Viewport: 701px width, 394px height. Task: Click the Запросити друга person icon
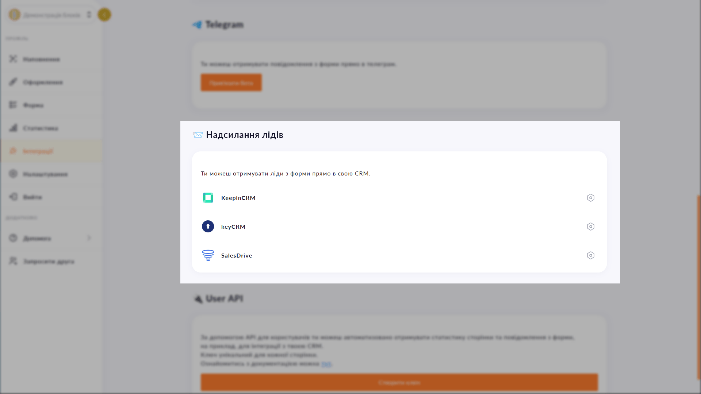[x=13, y=261]
